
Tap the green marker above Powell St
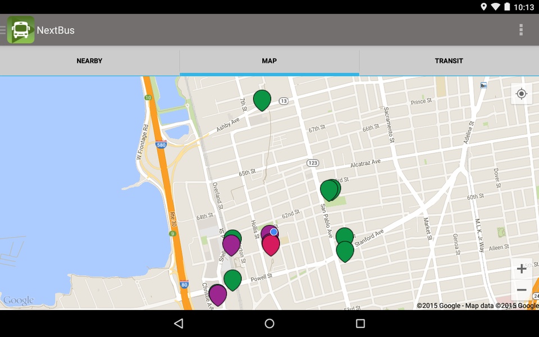[232, 280]
